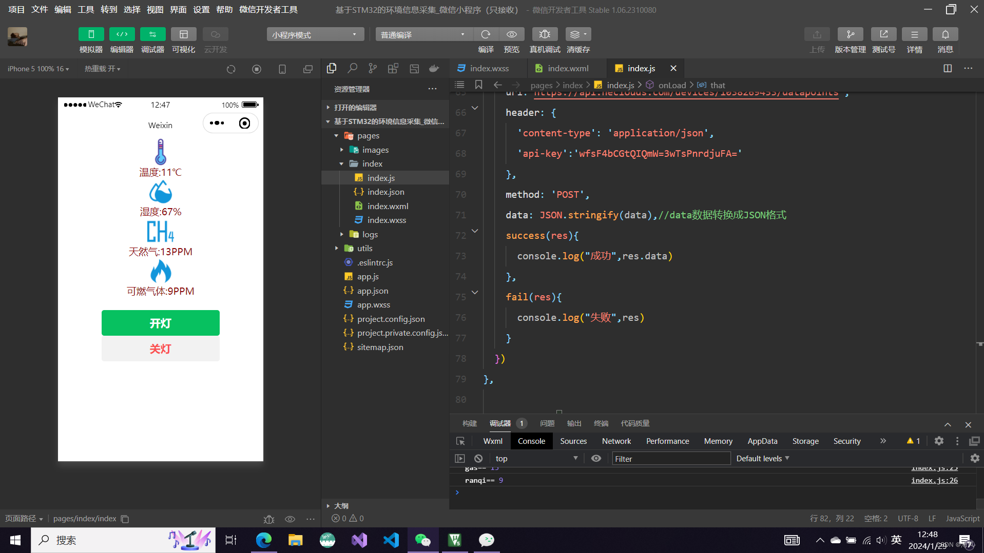This screenshot has width=984, height=553.
Task: Refresh the simulator
Action: tap(231, 69)
